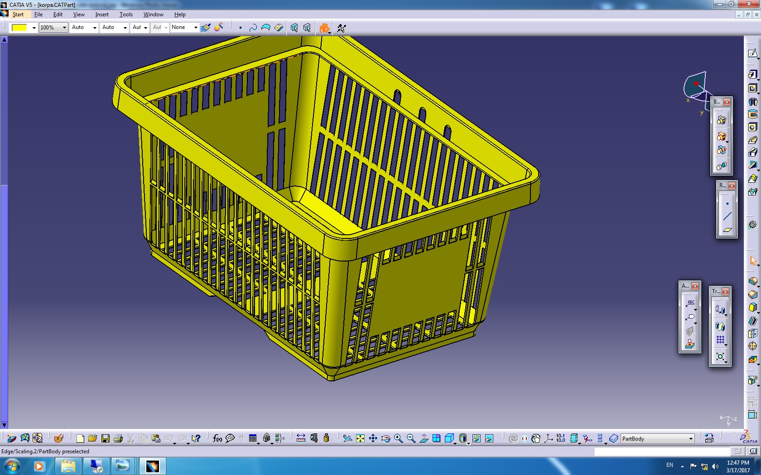Click the Zoom Out magnifier icon
The image size is (761, 475).
[411, 438]
